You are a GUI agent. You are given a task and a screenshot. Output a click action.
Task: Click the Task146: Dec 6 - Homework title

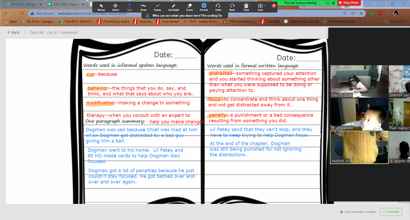pos(54,32)
